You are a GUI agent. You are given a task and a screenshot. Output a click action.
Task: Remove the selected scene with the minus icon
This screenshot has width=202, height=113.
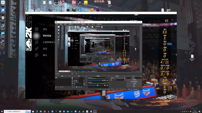(58, 87)
